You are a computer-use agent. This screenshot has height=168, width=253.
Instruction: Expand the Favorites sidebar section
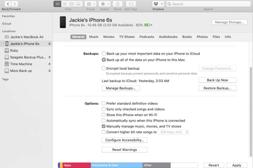point(8,16)
